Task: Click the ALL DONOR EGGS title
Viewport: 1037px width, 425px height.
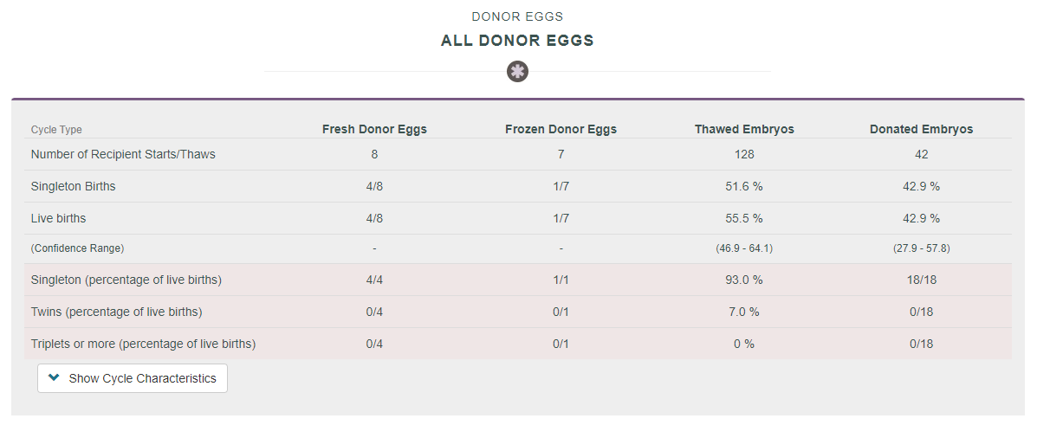Action: tap(517, 41)
